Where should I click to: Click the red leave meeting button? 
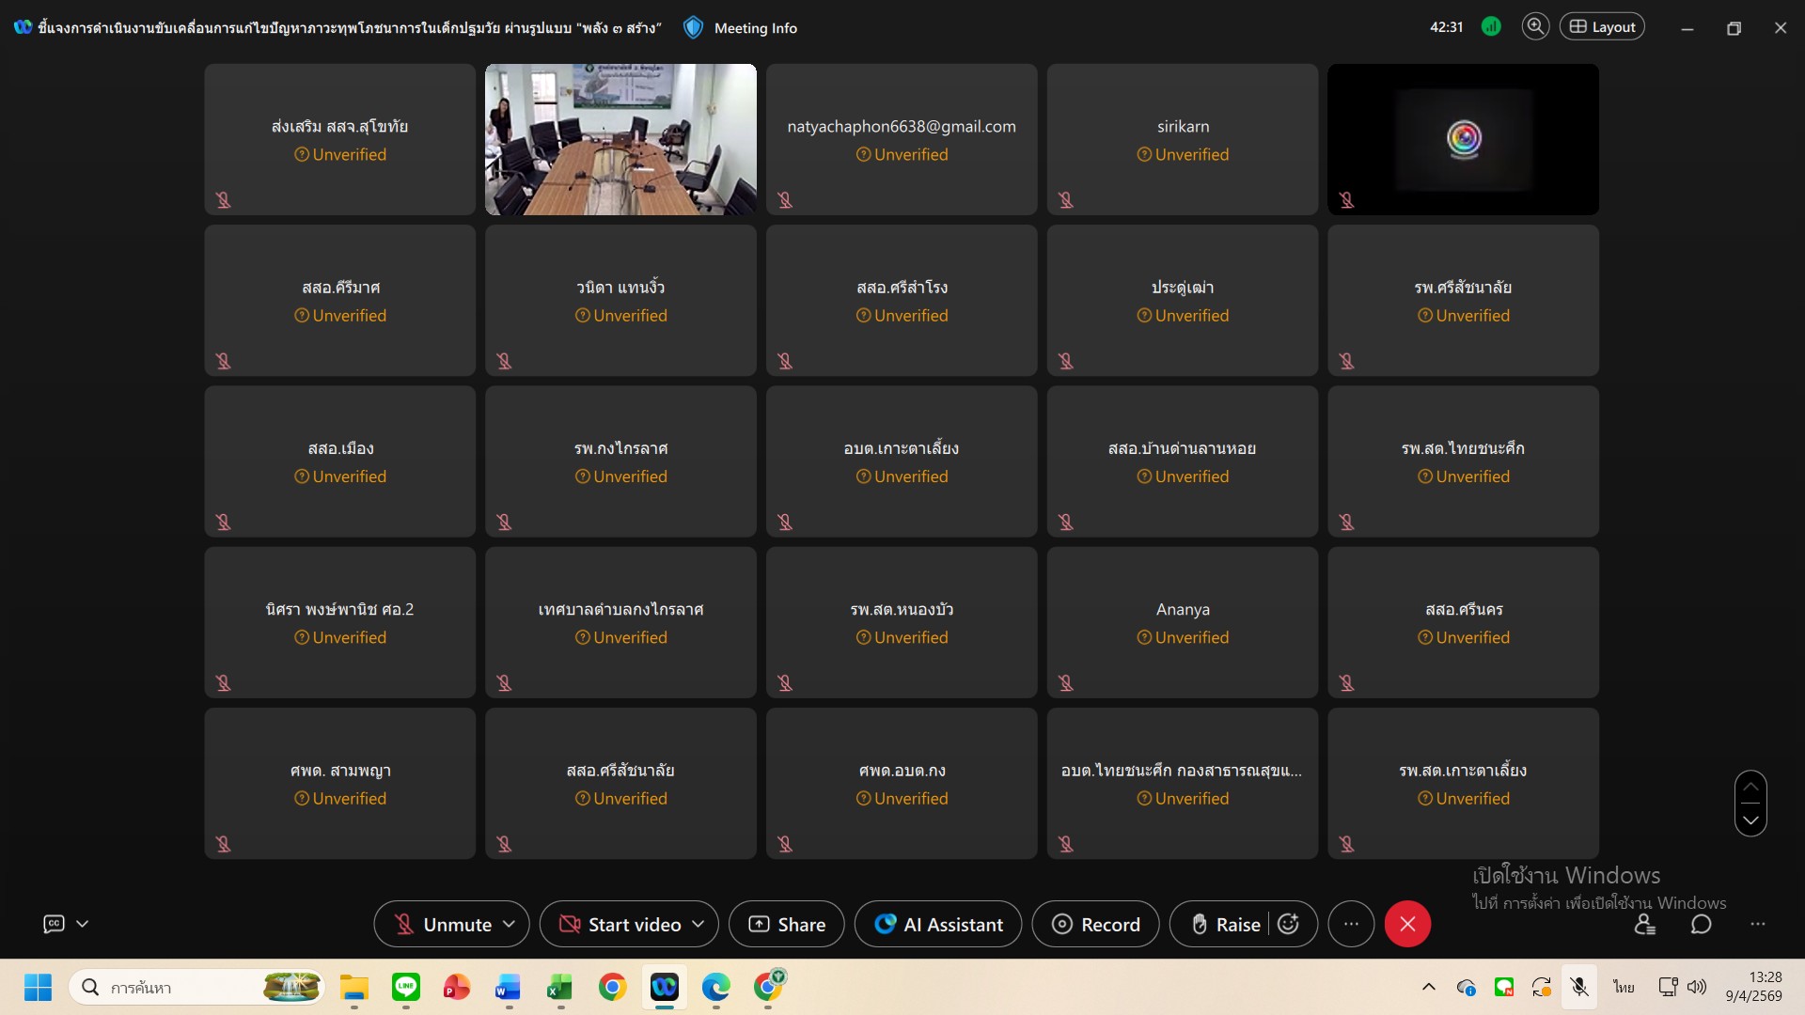pos(1407,925)
